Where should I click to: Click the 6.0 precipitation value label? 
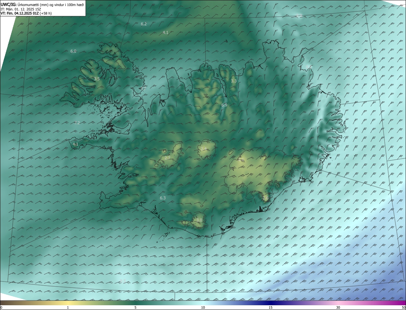73,51
